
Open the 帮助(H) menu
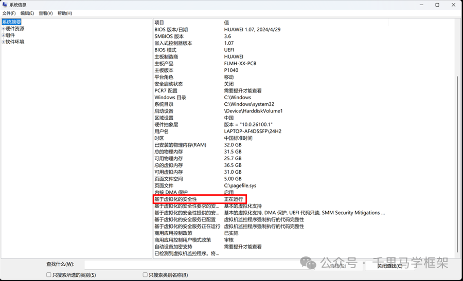click(65, 13)
